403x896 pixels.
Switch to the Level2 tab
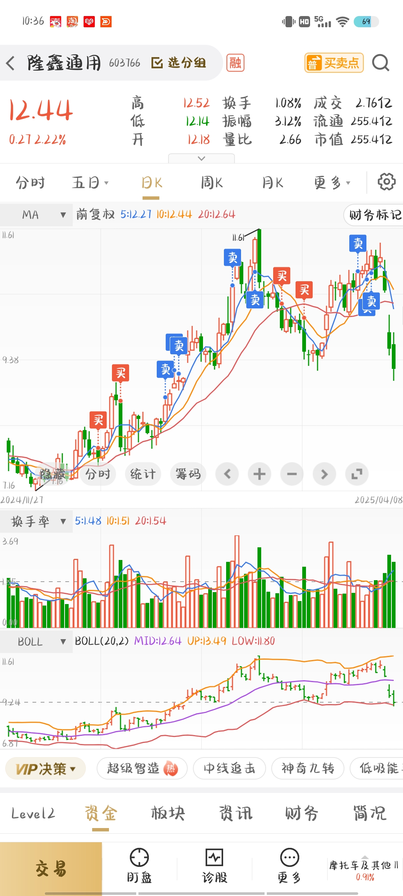[x=33, y=813]
